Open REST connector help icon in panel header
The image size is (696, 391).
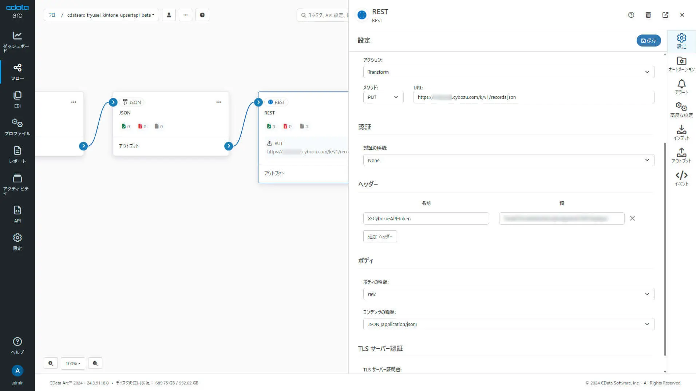[x=631, y=15]
